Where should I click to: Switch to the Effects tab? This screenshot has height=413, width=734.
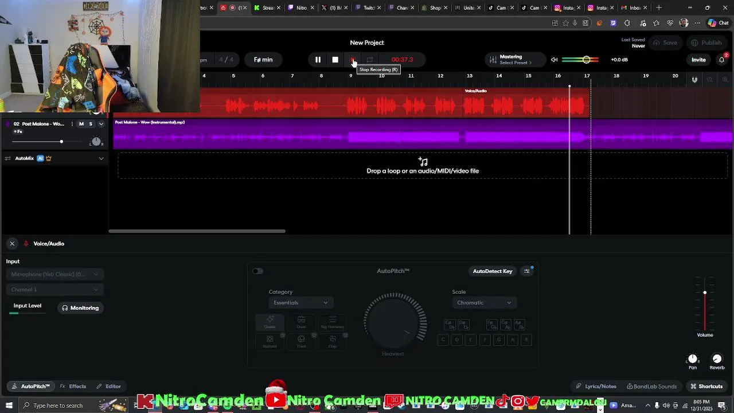point(73,387)
